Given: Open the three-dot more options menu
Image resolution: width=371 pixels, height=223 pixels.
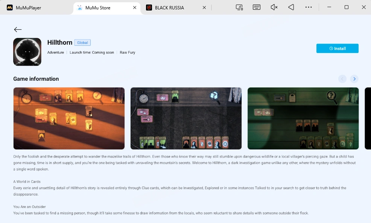Looking at the screenshot, I should pos(309,7).
